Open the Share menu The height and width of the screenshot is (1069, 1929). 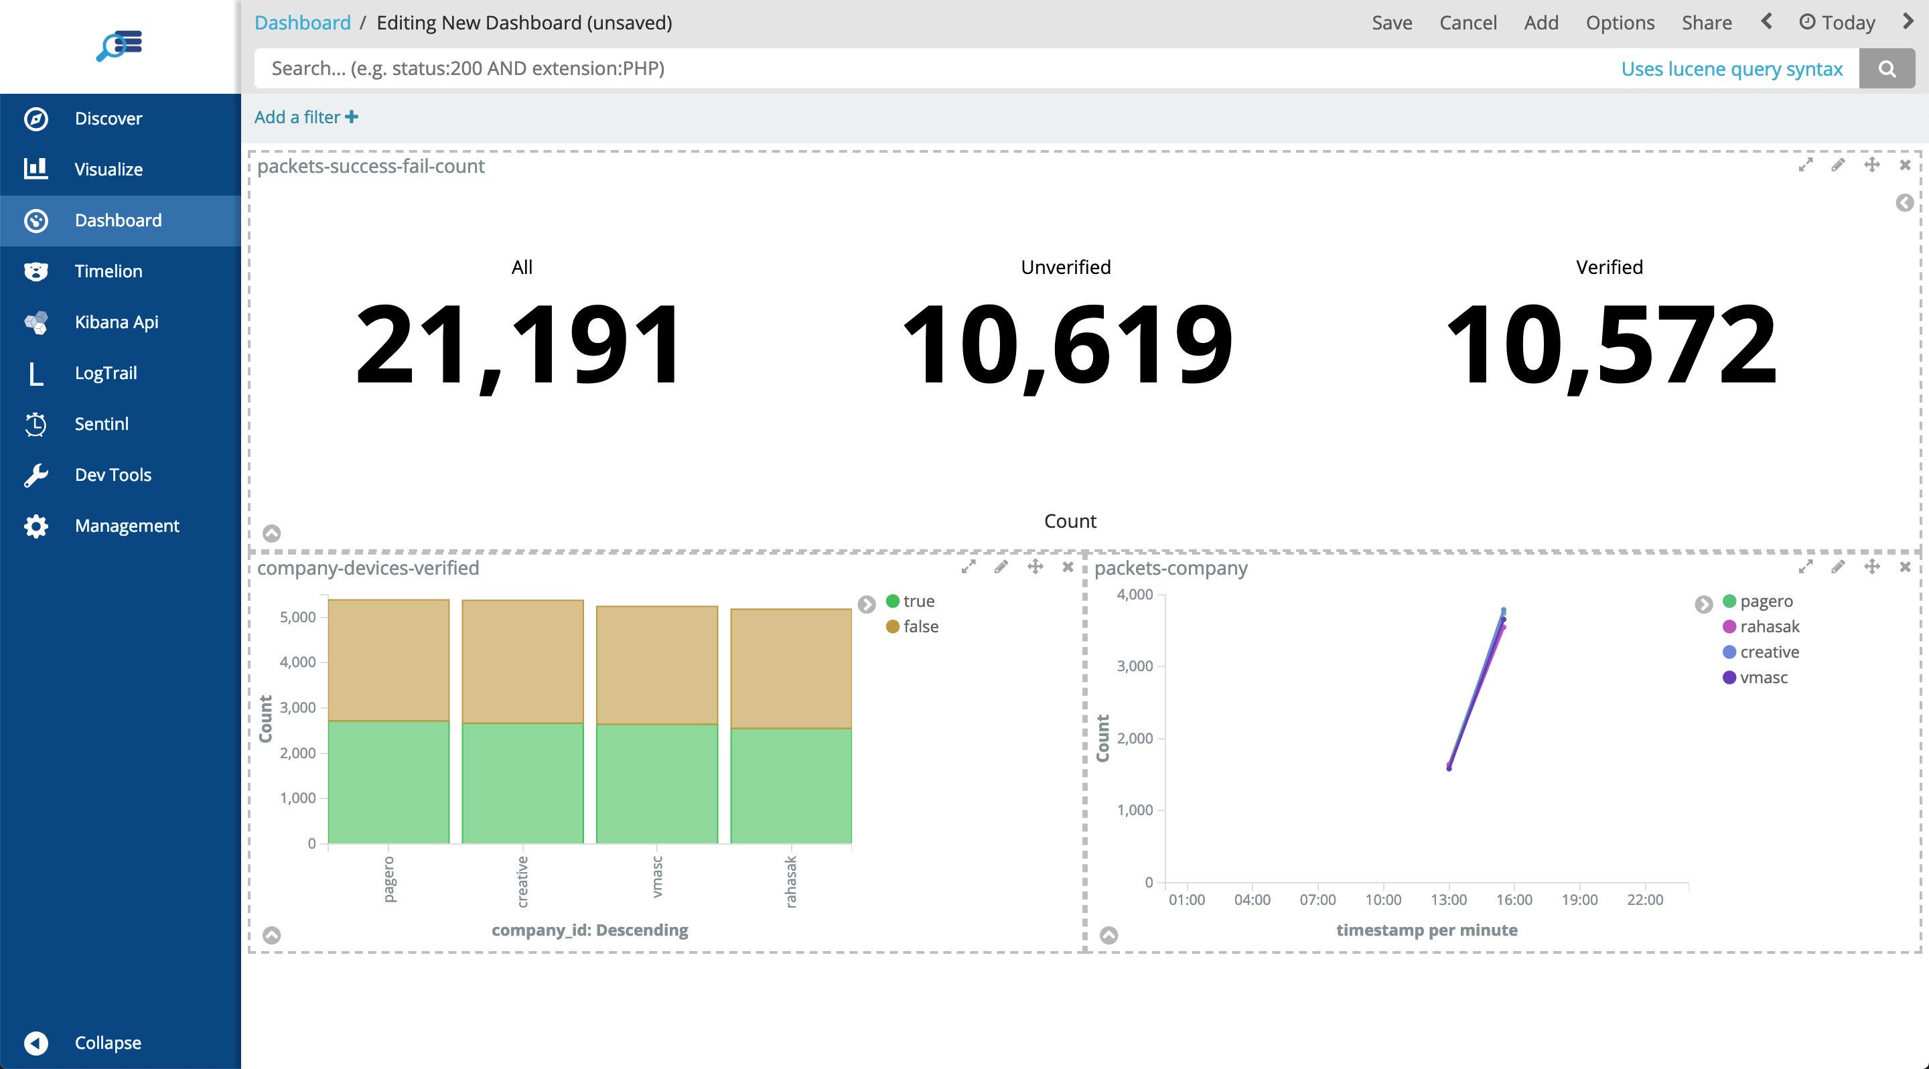point(1706,23)
